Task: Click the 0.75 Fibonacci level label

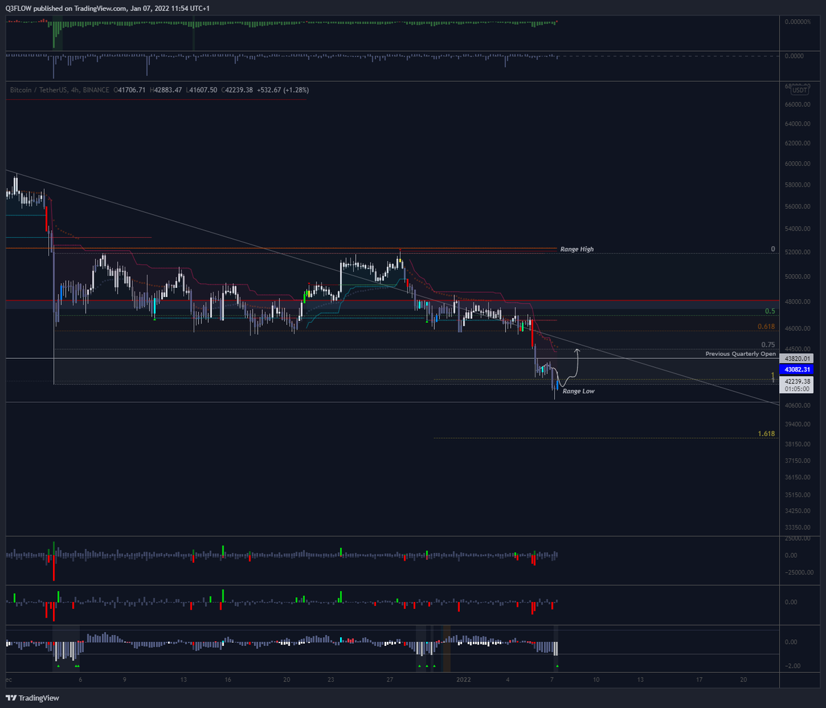Action: pos(768,344)
